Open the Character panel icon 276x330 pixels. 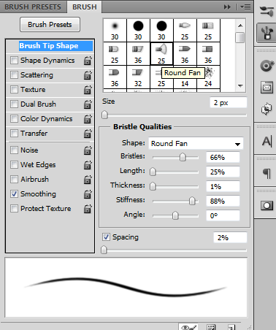(267, 141)
